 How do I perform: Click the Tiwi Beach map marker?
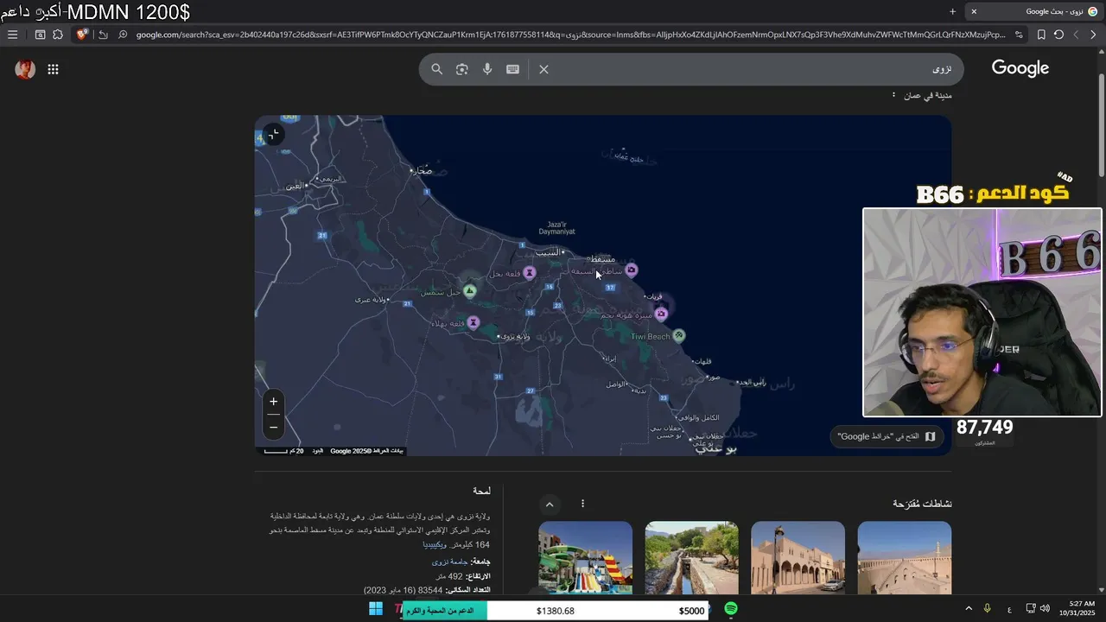[679, 336]
